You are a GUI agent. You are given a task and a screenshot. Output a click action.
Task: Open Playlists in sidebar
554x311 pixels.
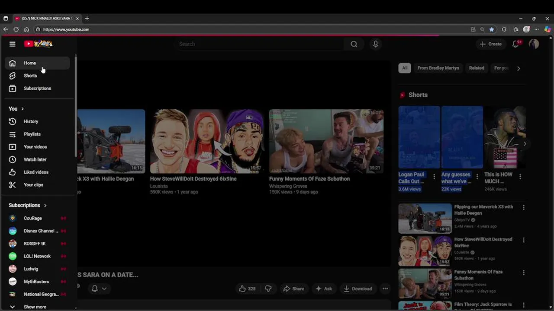point(38,134)
